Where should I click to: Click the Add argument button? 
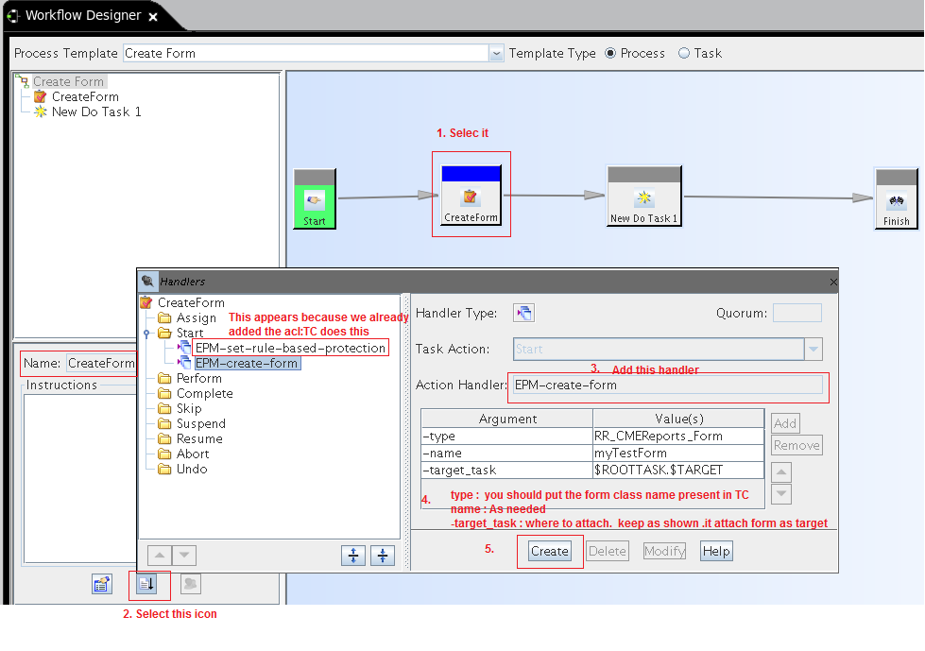785,423
